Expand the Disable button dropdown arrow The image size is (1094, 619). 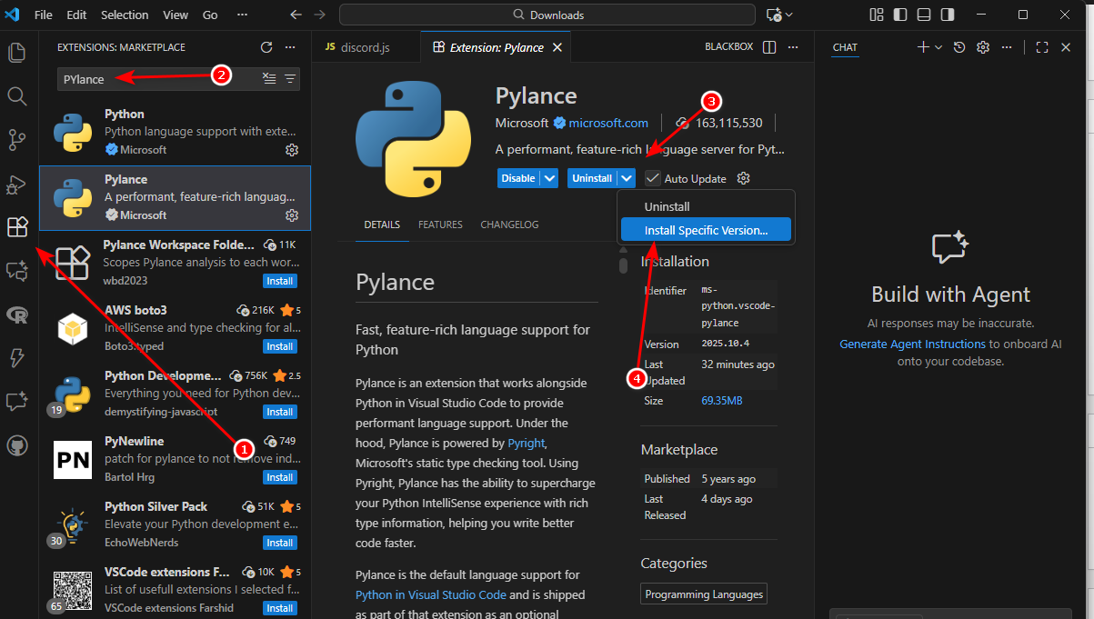coord(549,178)
